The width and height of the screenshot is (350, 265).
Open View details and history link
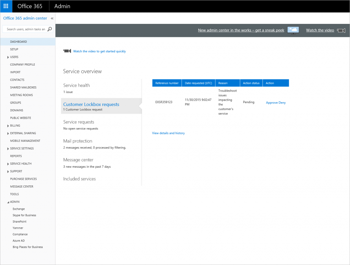click(168, 133)
